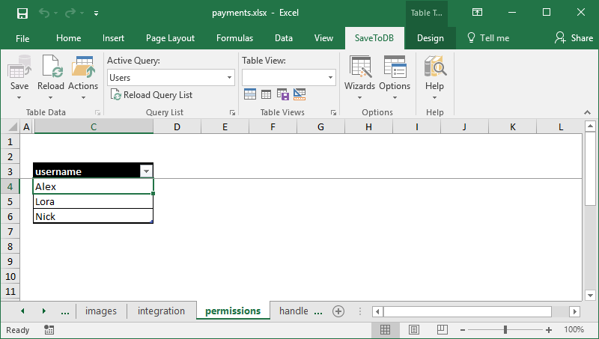Switch to Page Layout view icon
The width and height of the screenshot is (599, 339).
[414, 329]
